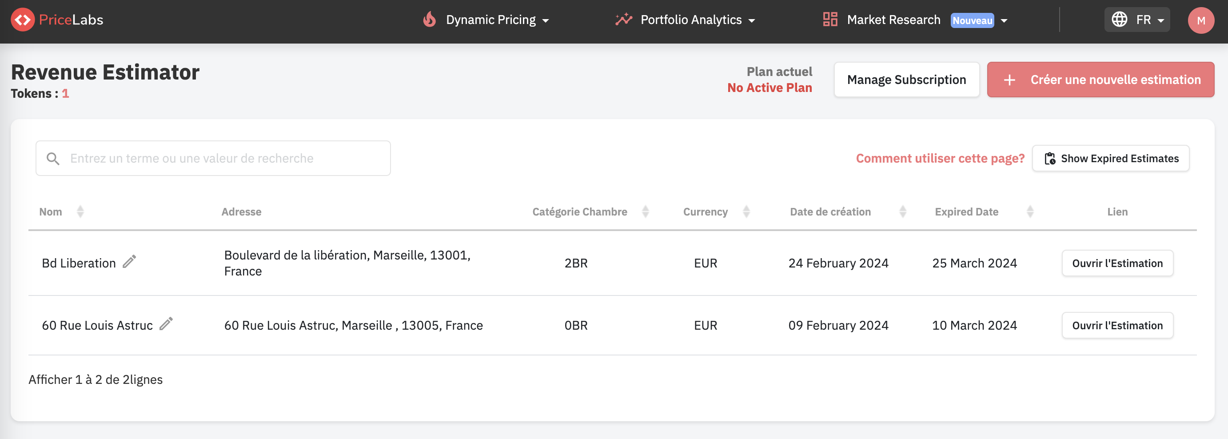Screen dimensions: 1228x439
Task: Sort by Nom column arrows
Action: [80, 212]
